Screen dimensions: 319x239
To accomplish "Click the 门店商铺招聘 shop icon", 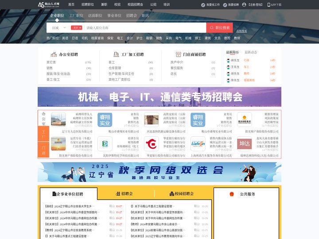I will [x=178, y=54].
